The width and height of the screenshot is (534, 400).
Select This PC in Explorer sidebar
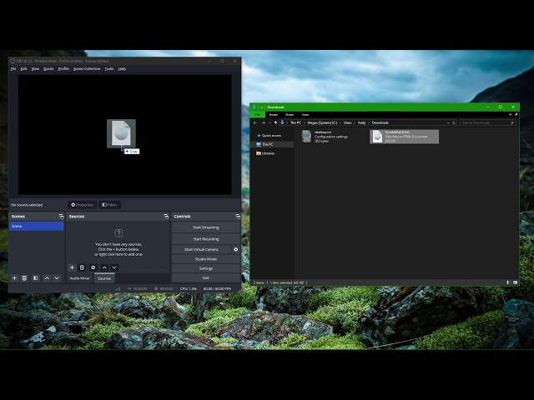tap(272, 144)
